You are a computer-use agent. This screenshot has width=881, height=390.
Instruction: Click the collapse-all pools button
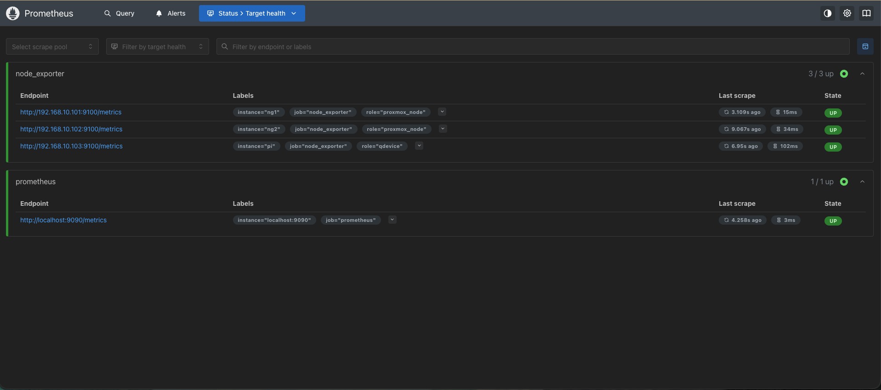pos(865,46)
